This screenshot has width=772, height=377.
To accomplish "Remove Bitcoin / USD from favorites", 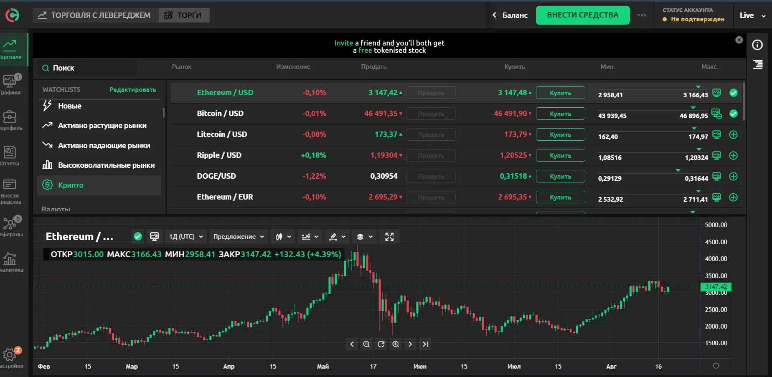I will [734, 114].
